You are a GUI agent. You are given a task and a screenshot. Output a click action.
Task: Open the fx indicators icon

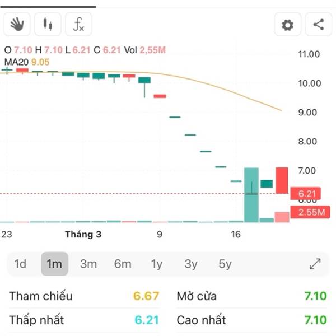click(x=78, y=25)
